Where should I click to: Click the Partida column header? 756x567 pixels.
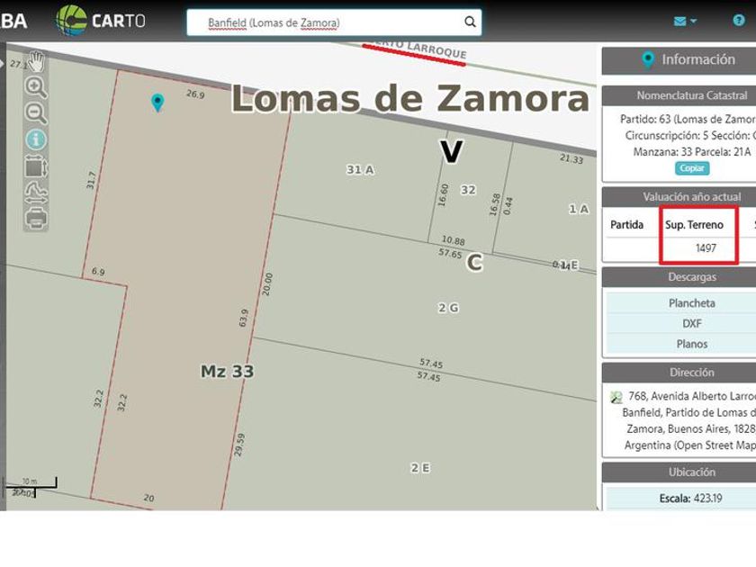coord(626,225)
